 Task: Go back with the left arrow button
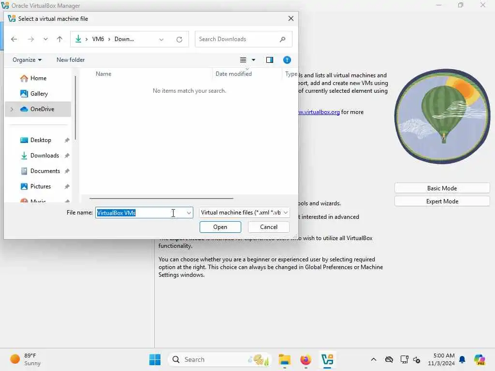[14, 39]
